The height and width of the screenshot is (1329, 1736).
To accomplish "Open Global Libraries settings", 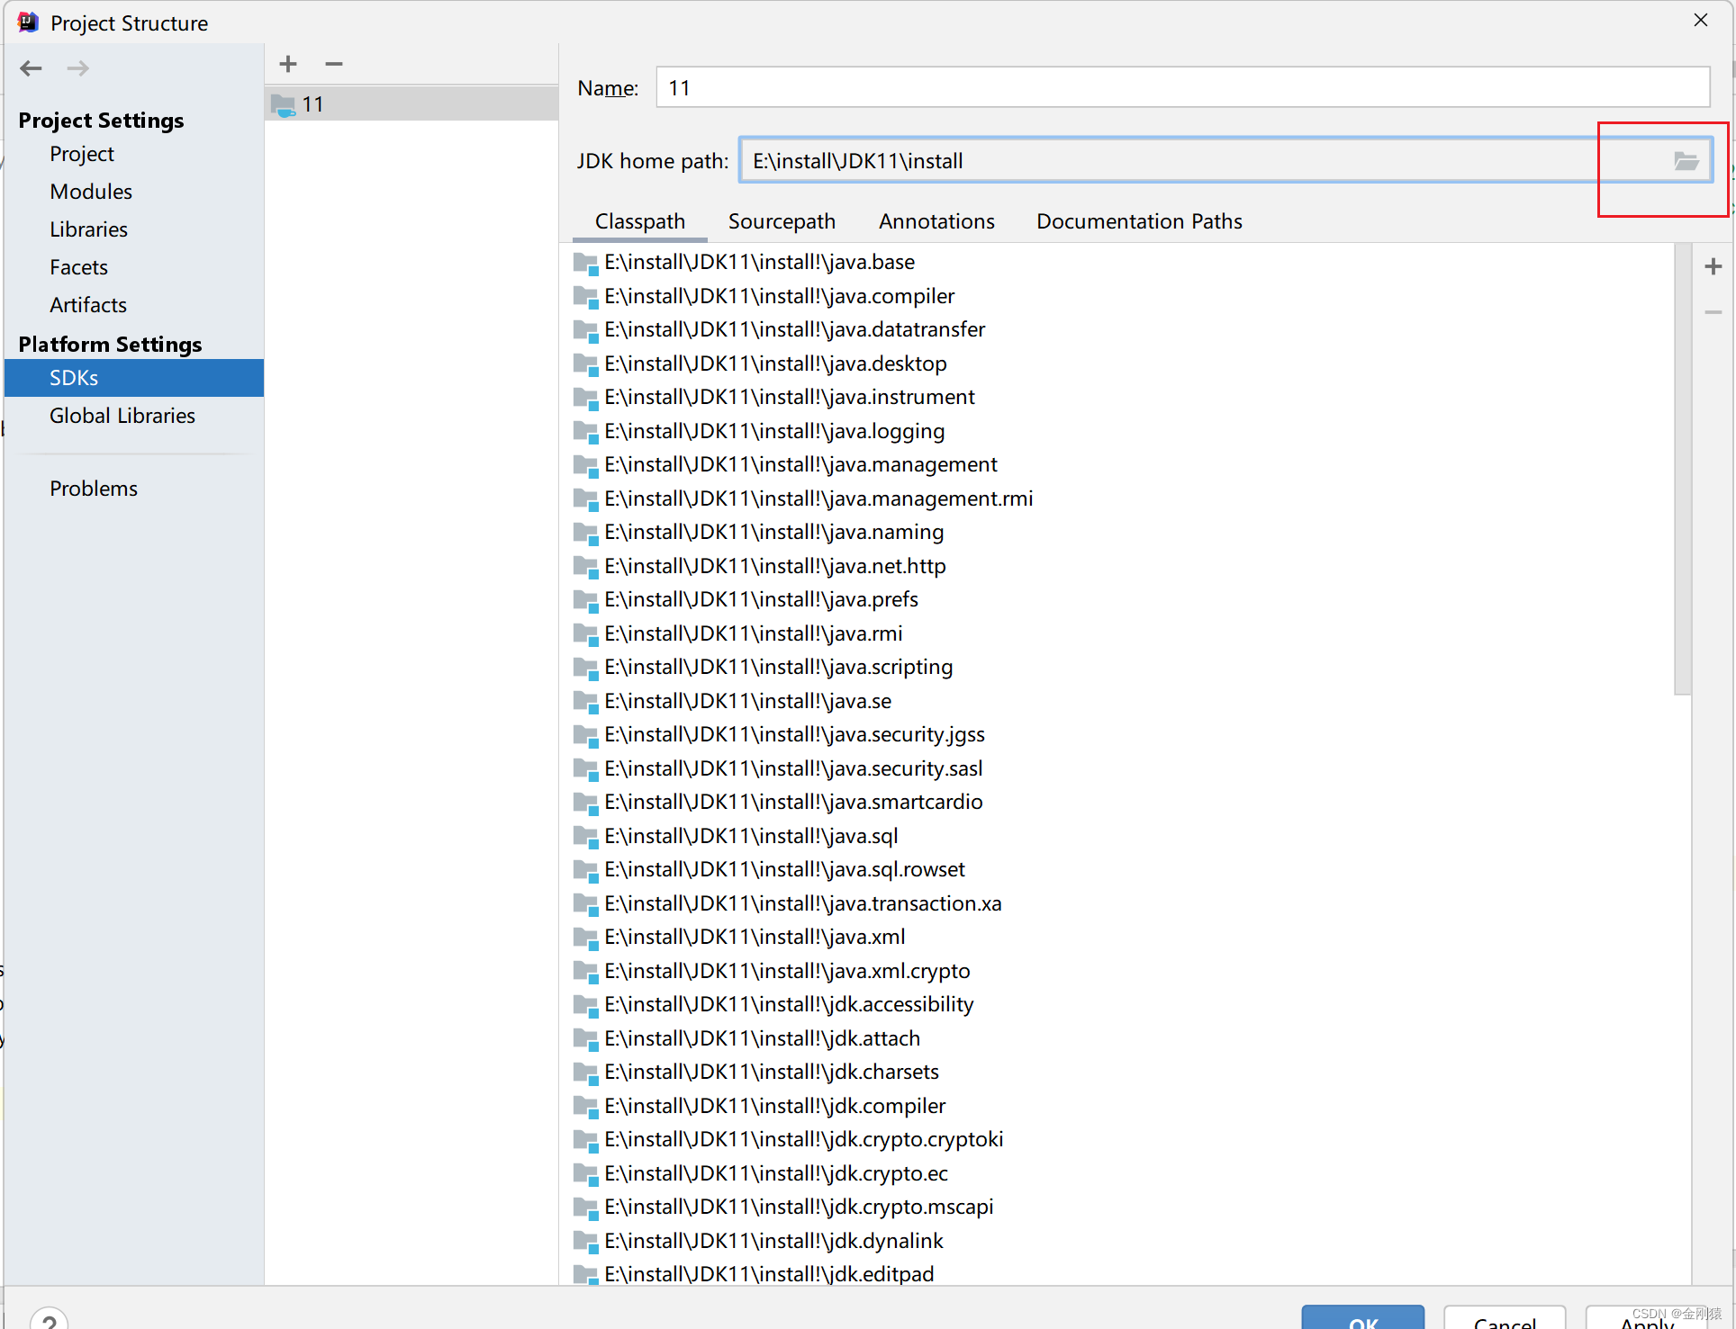I will click(x=122, y=416).
